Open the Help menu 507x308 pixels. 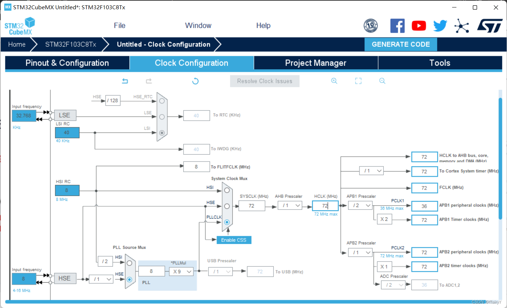(263, 26)
